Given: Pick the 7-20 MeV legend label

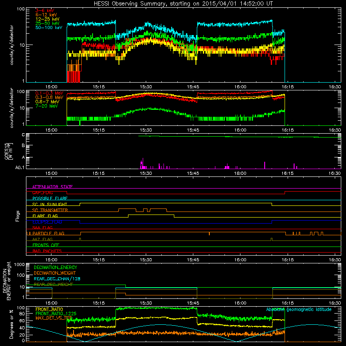Looking at the screenshot, I should point(47,106).
